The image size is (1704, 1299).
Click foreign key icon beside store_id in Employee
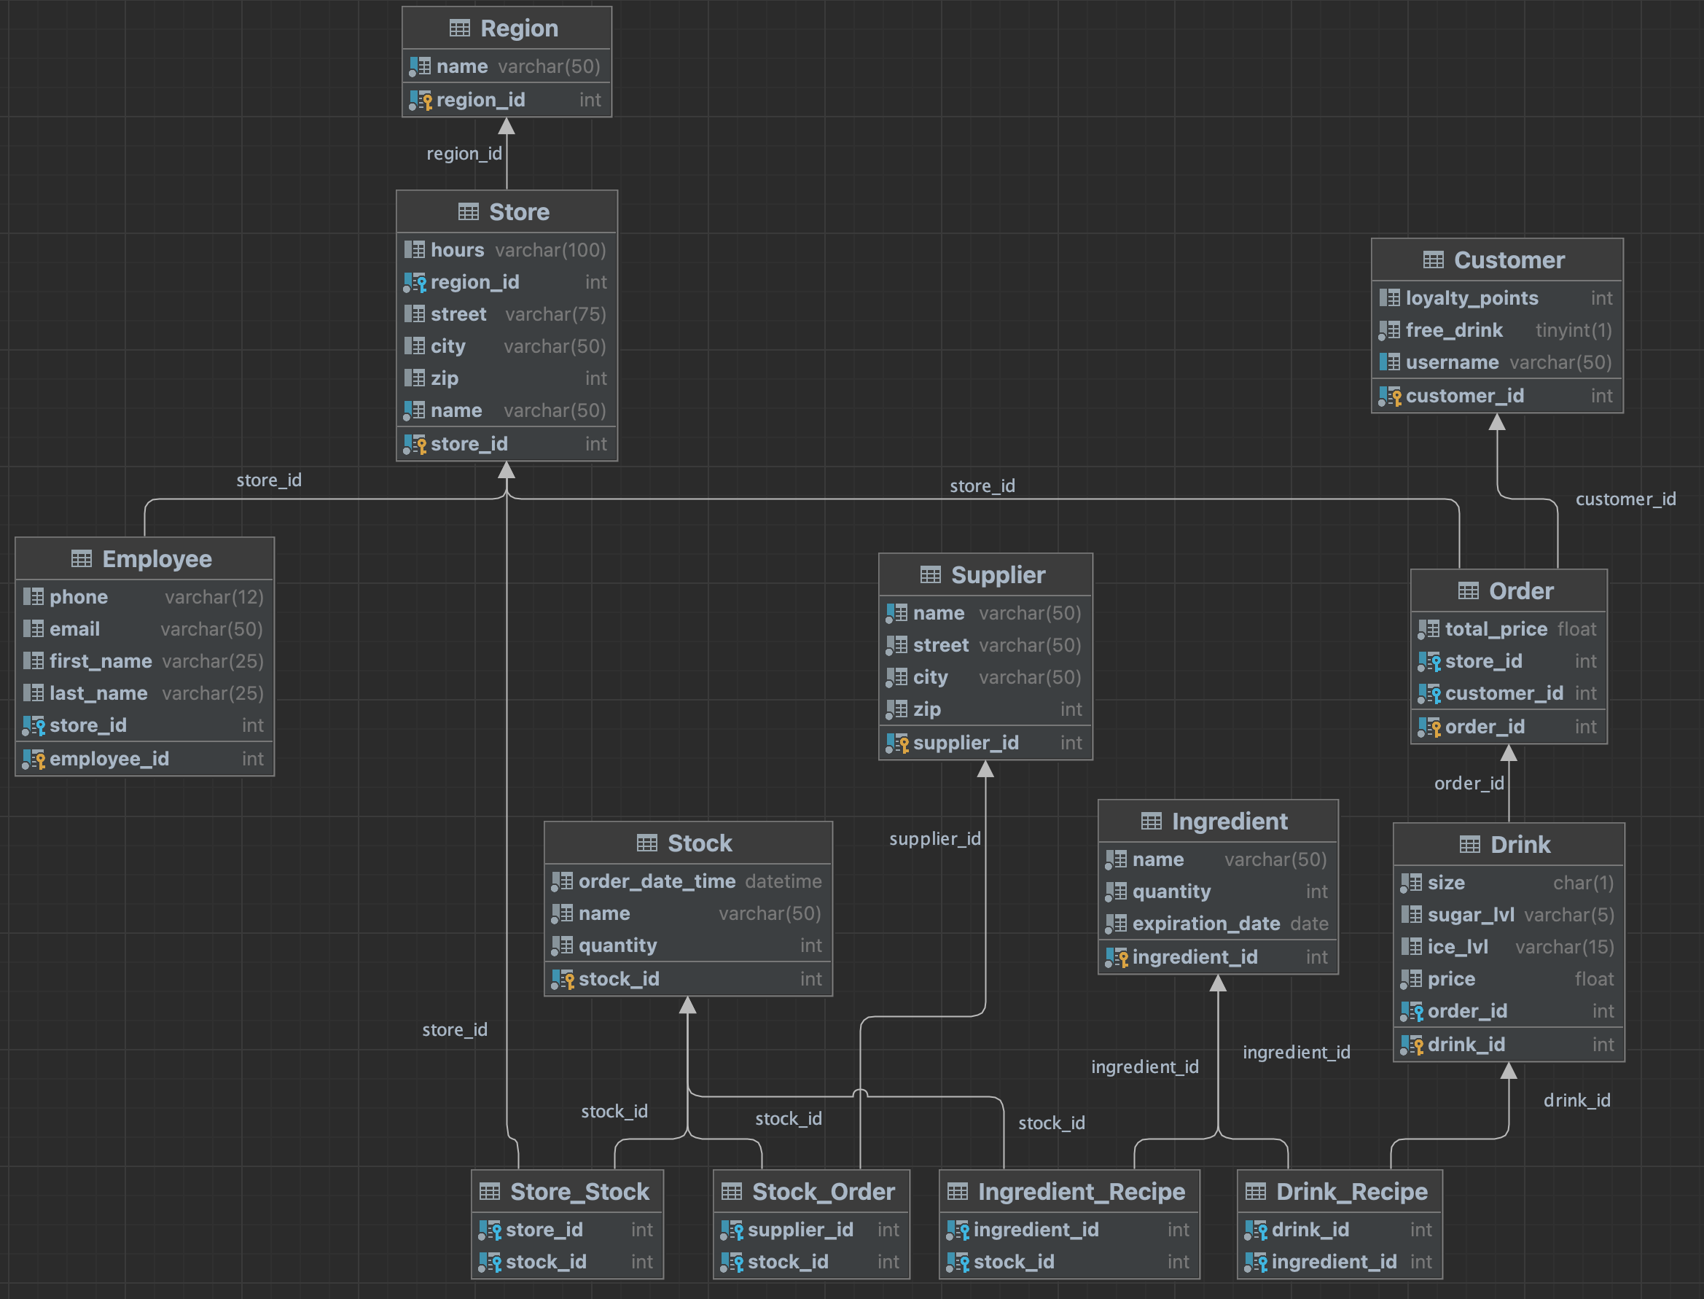pyautogui.click(x=34, y=726)
